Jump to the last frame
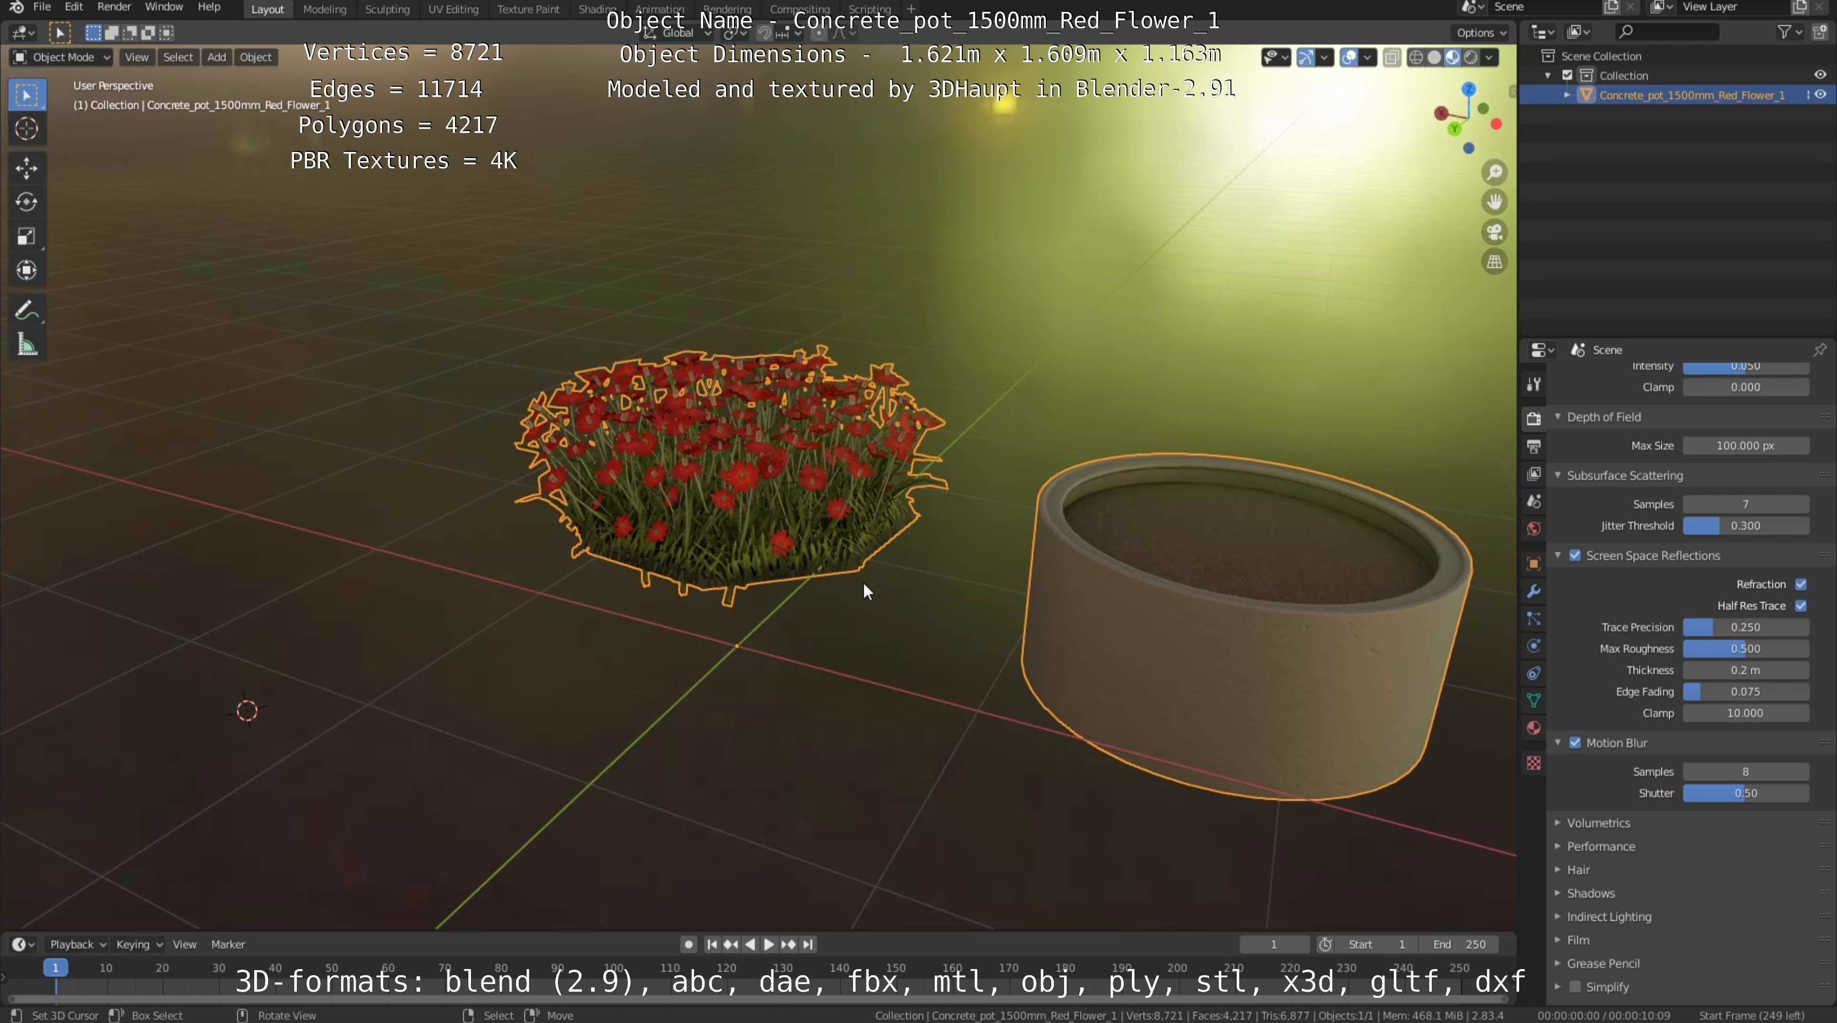Image resolution: width=1837 pixels, height=1023 pixels. pyautogui.click(x=807, y=944)
